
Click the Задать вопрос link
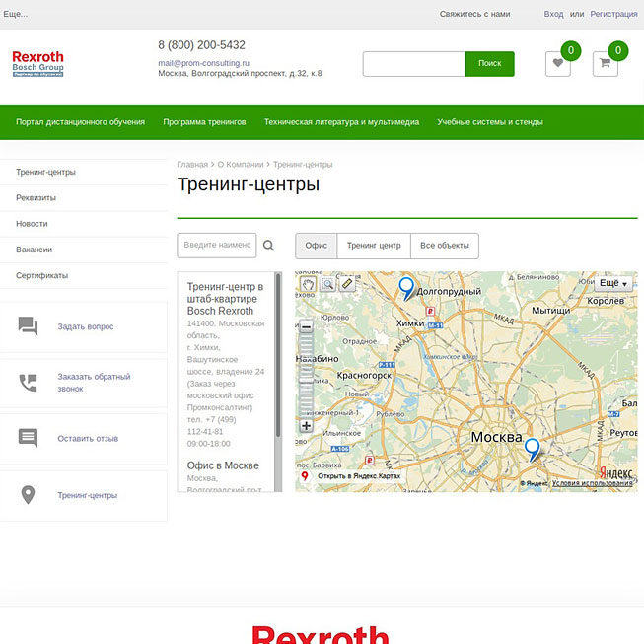tap(86, 326)
